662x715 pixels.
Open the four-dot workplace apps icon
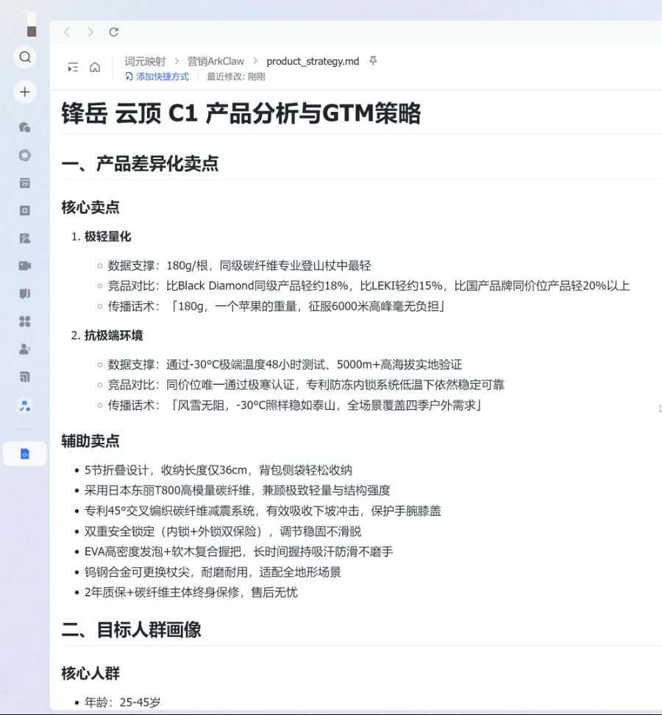point(25,321)
